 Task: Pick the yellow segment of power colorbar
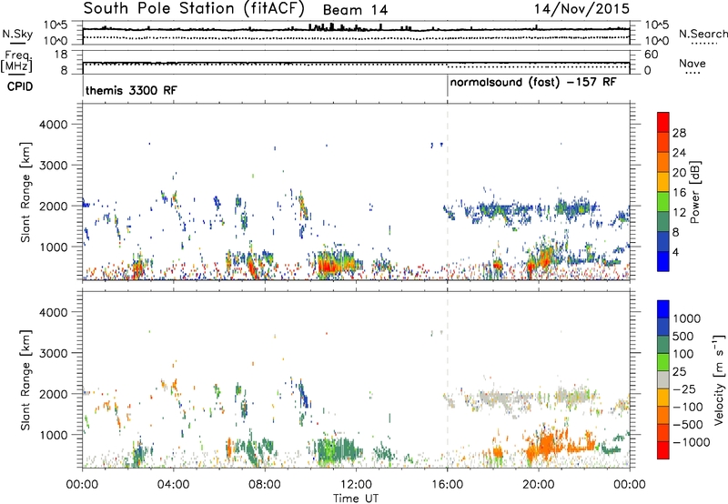coord(663,182)
